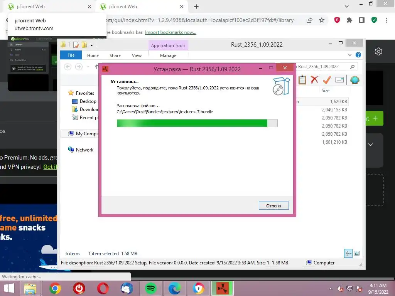Viewport: 395px width, 296px height.
Task: Open a new Chrome tab
Action: coord(196,7)
